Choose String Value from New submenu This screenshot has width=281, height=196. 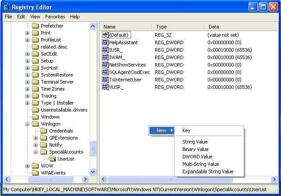(x=209, y=142)
